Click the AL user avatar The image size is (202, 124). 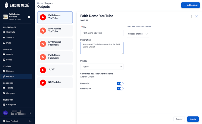point(5,113)
